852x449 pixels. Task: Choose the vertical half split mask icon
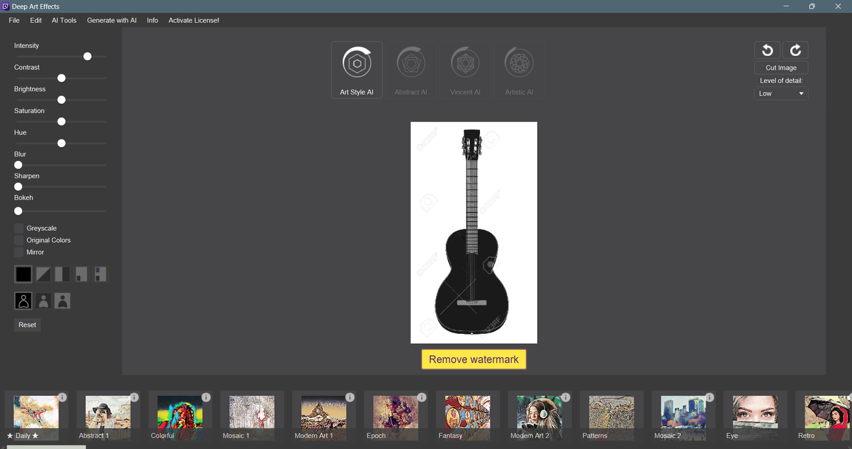click(x=62, y=274)
